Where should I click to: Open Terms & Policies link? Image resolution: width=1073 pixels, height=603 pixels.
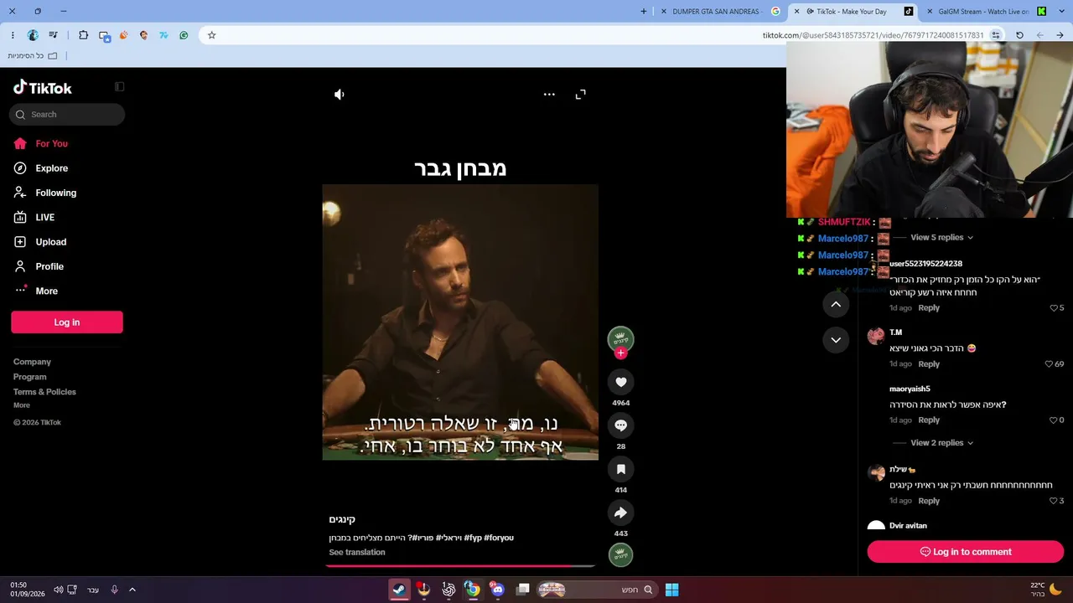(x=44, y=392)
